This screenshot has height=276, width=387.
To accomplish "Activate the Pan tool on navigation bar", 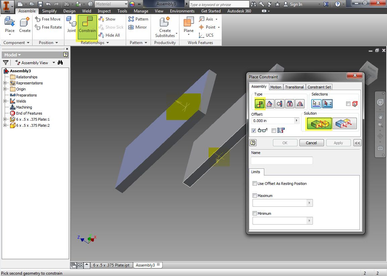I will coord(380,117).
